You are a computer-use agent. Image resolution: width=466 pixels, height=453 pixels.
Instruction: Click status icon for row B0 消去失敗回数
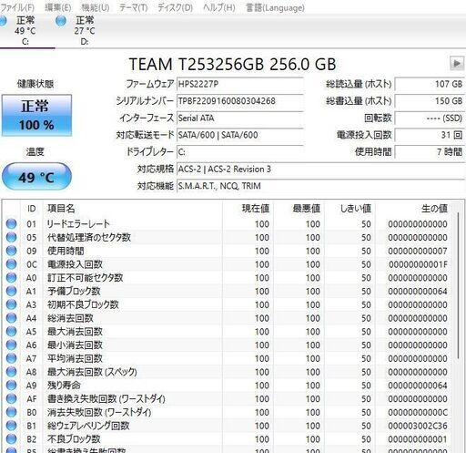tap(11, 412)
